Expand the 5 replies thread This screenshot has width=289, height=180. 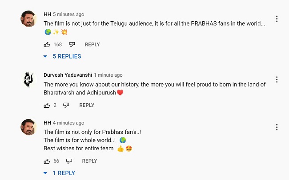tap(62, 56)
